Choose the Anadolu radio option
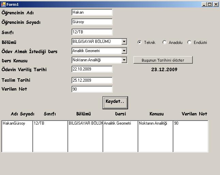220x175 pixels. (x=164, y=43)
